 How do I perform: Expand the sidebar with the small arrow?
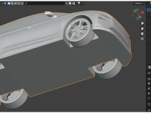(x=145, y=9)
